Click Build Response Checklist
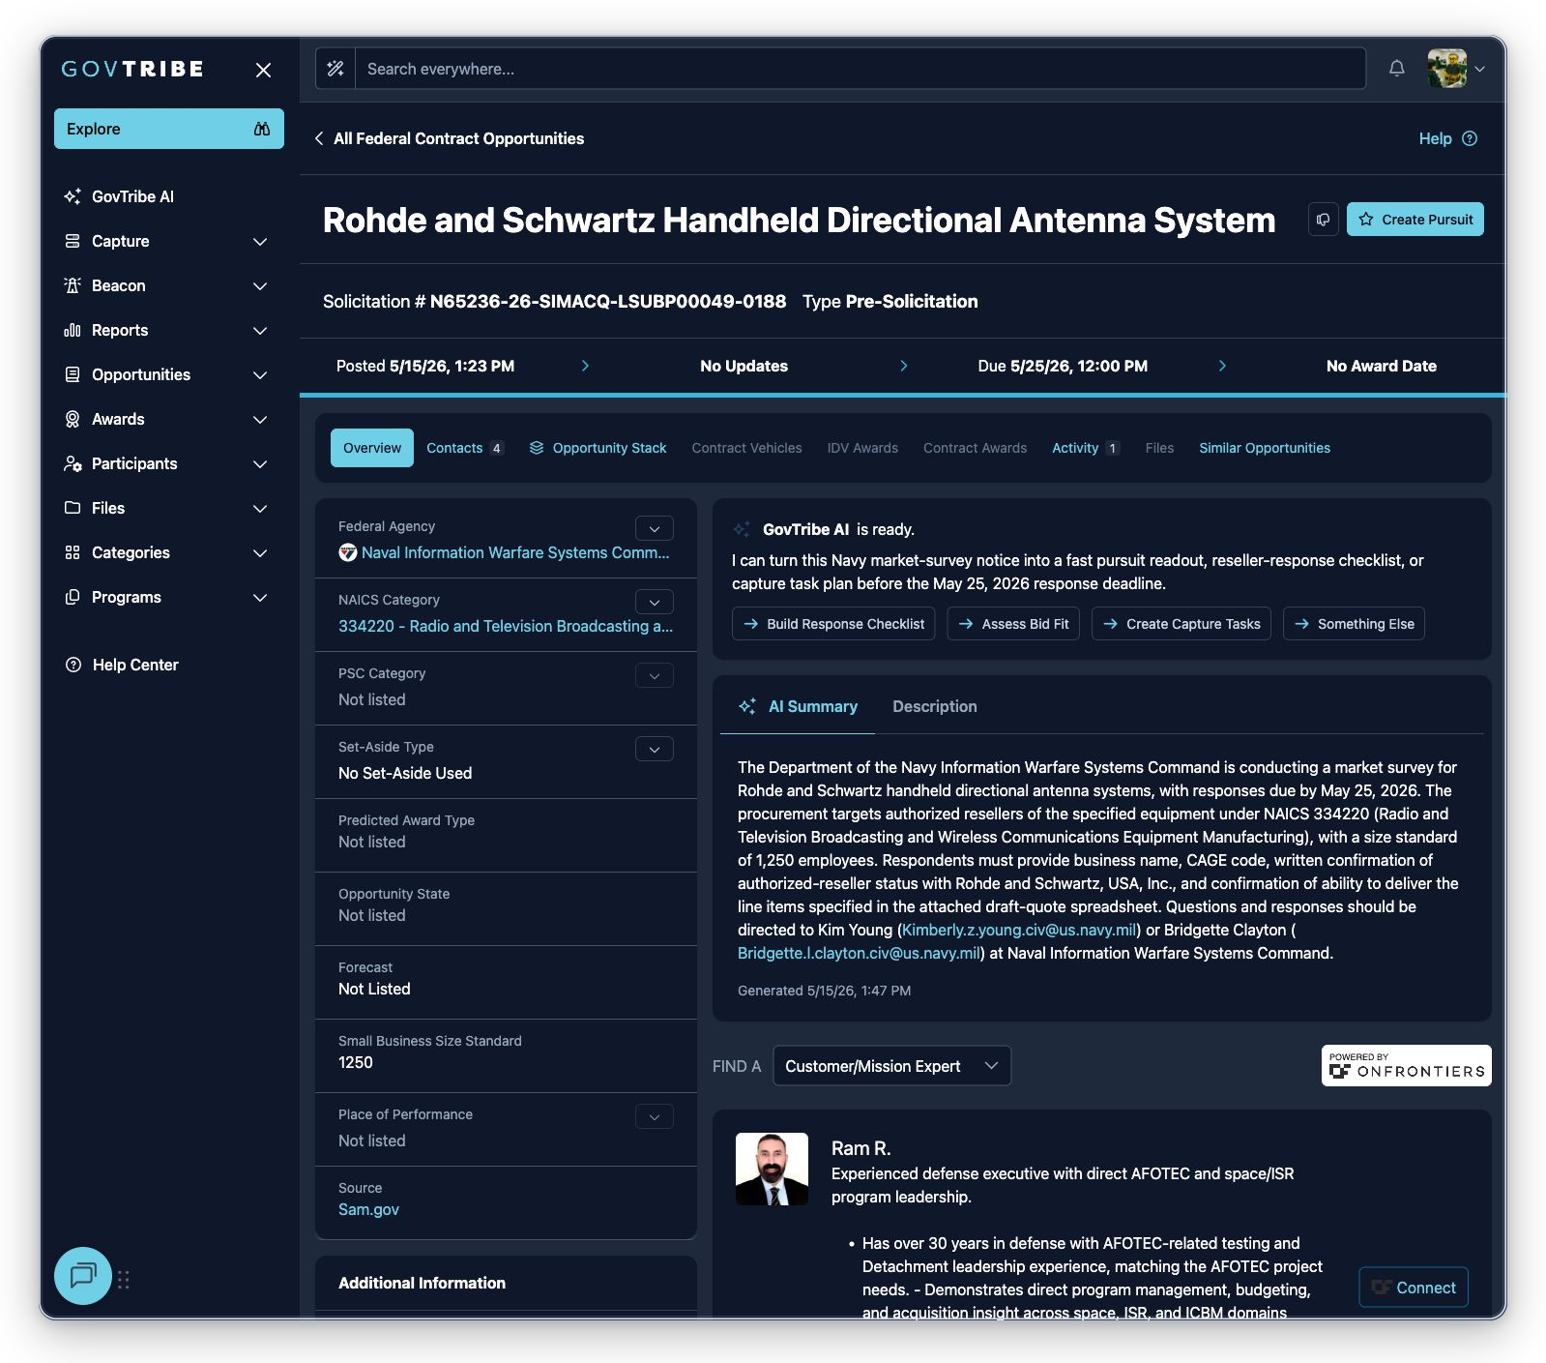This screenshot has width=1546, height=1363. tap(833, 624)
